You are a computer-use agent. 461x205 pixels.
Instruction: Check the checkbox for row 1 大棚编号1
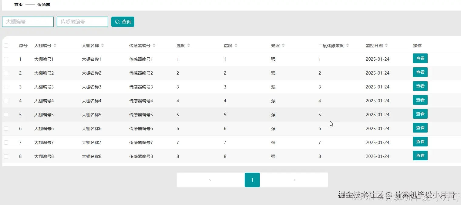[6, 59]
